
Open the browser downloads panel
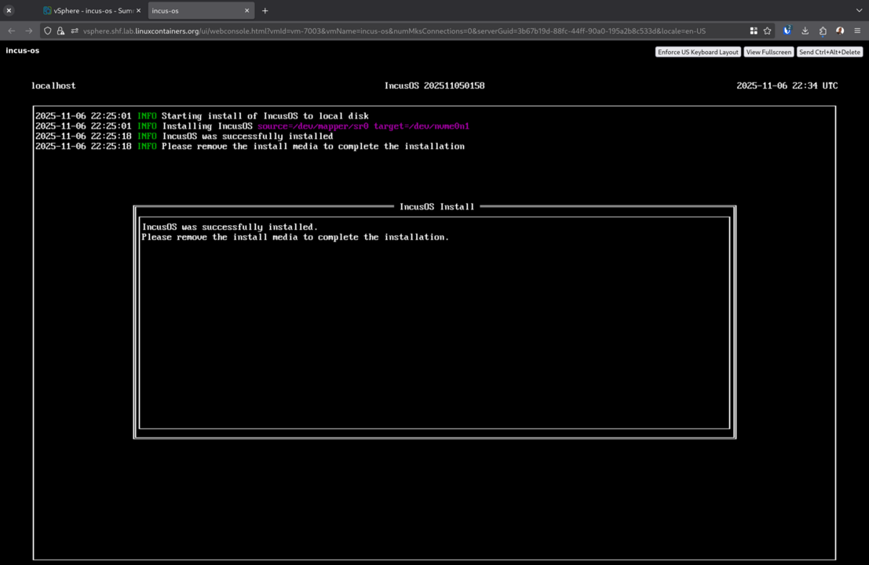(805, 31)
